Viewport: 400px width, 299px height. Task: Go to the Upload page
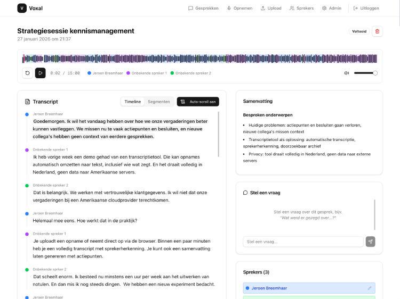click(271, 8)
